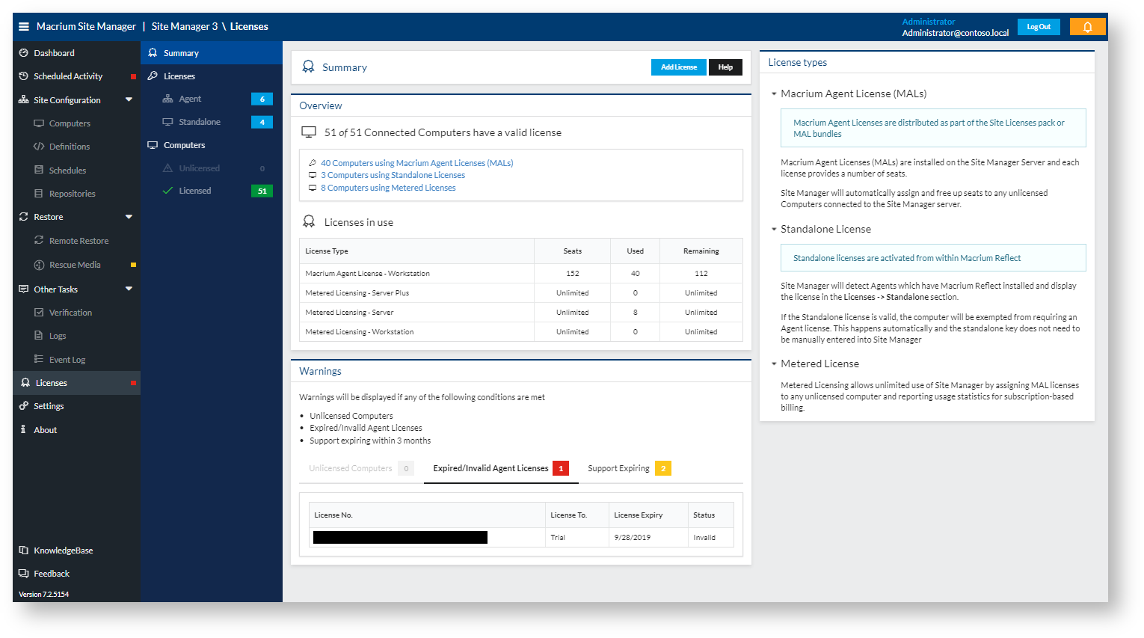Click the Rescue Media lifebuoy icon
The height and width of the screenshot is (638, 1144).
tap(39, 265)
